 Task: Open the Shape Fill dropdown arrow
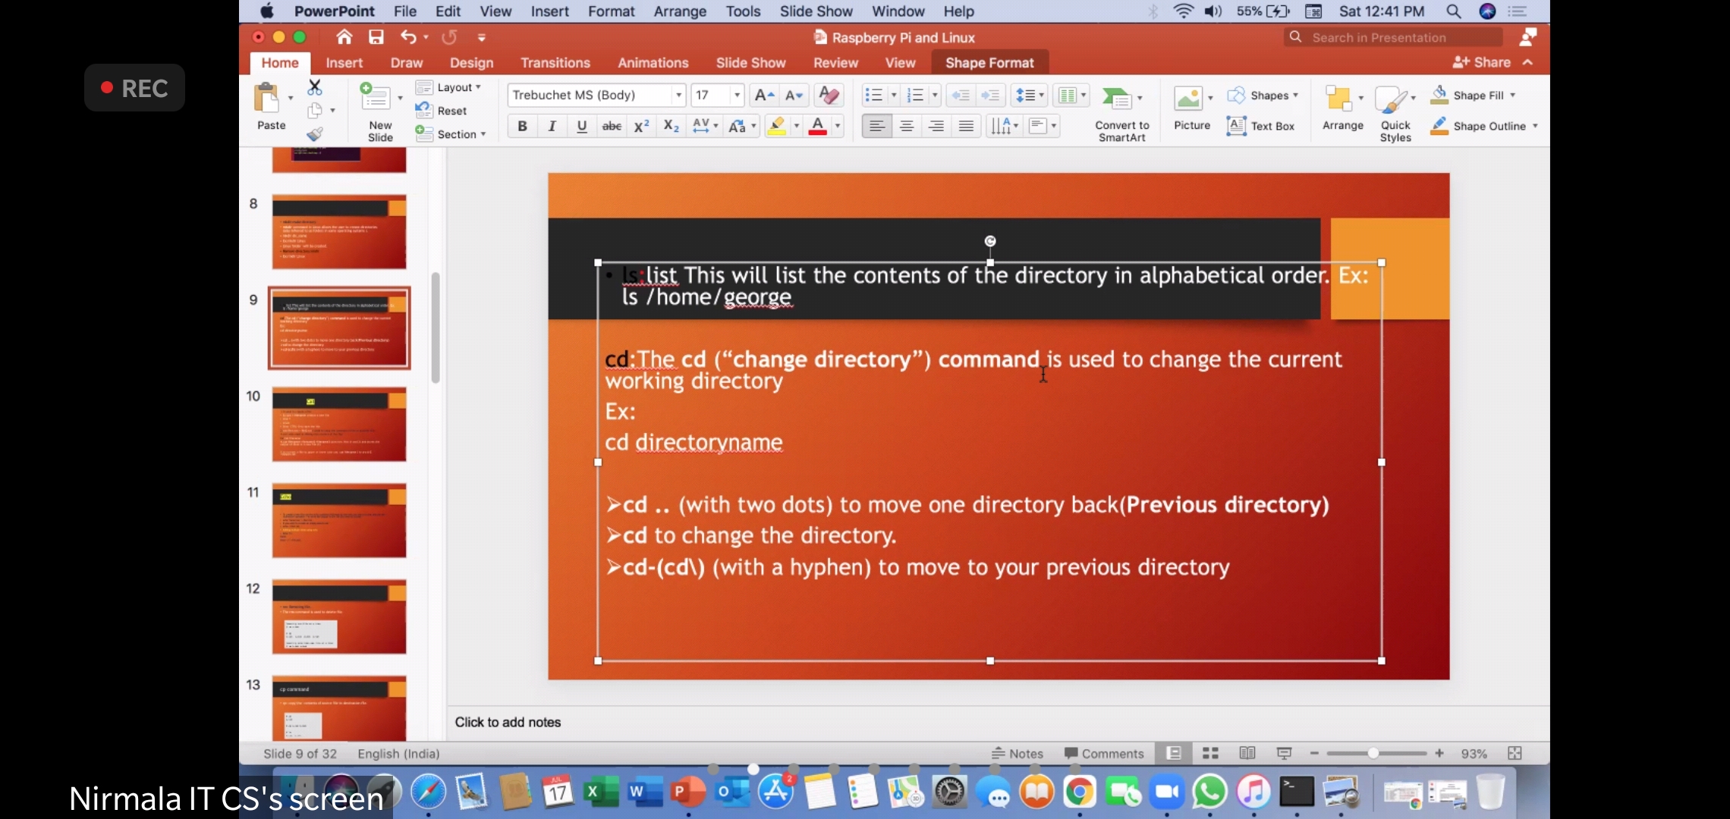point(1512,96)
